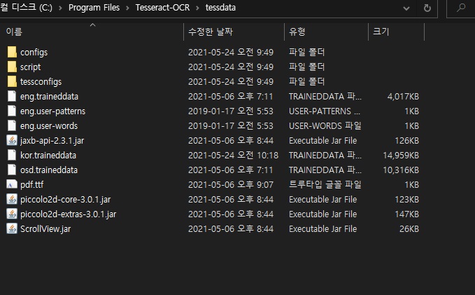Select the script folder name
475x295 pixels.
tap(30, 67)
